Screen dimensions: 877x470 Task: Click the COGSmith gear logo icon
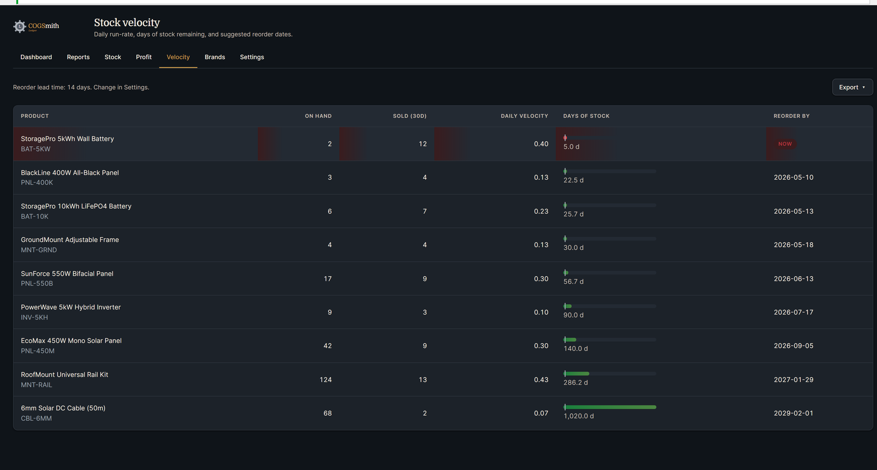click(20, 26)
